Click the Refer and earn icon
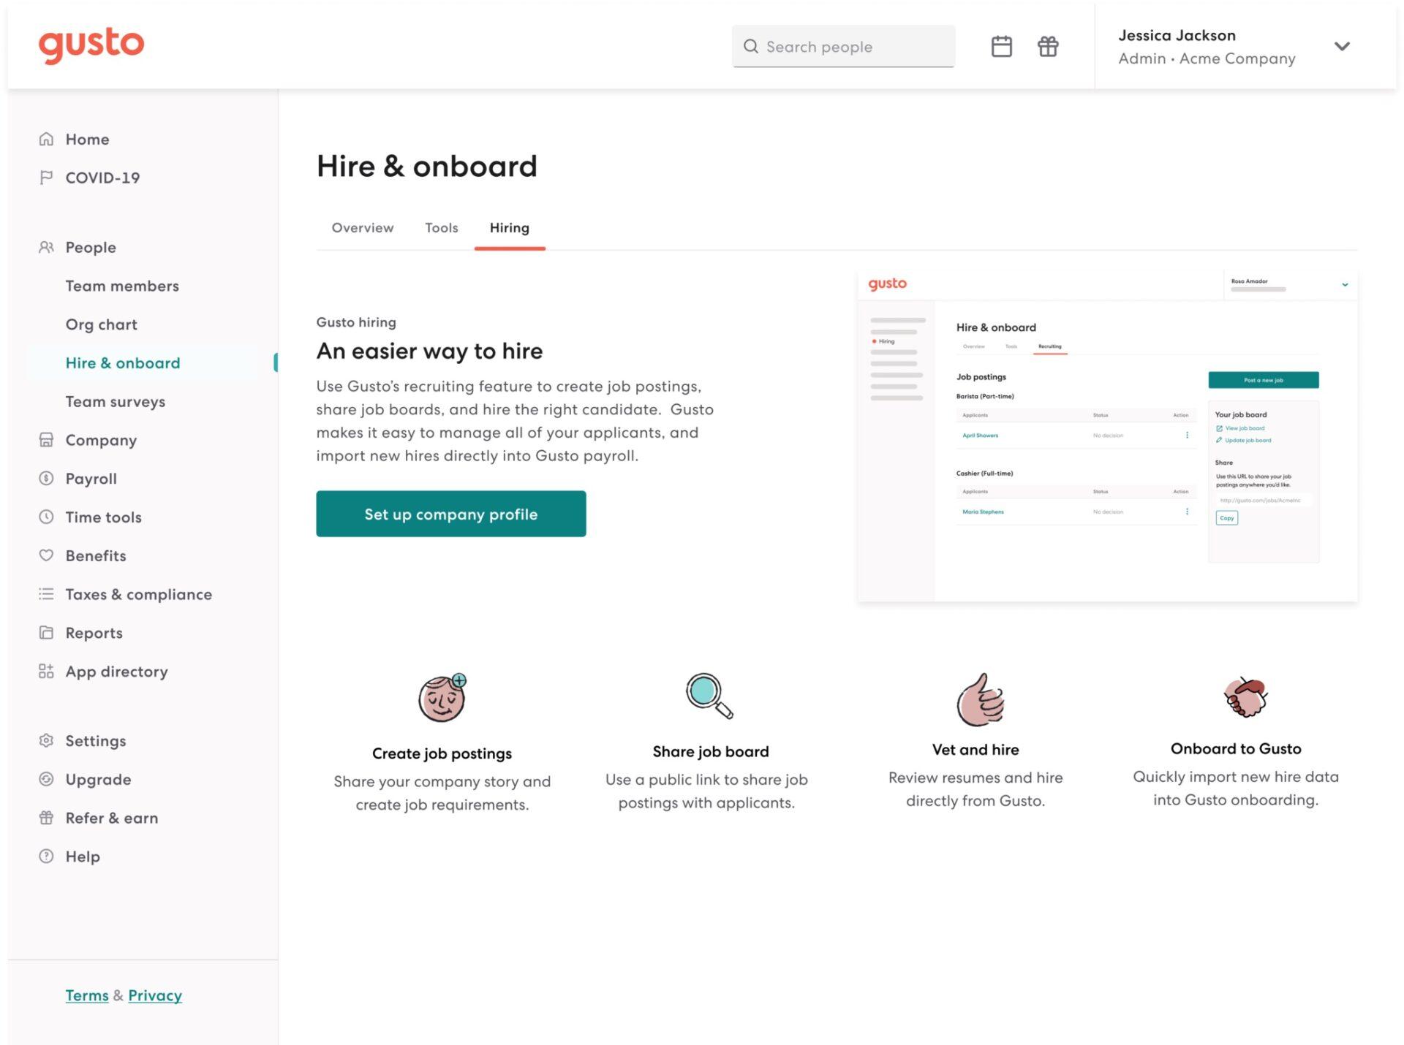1404x1045 pixels. point(44,817)
